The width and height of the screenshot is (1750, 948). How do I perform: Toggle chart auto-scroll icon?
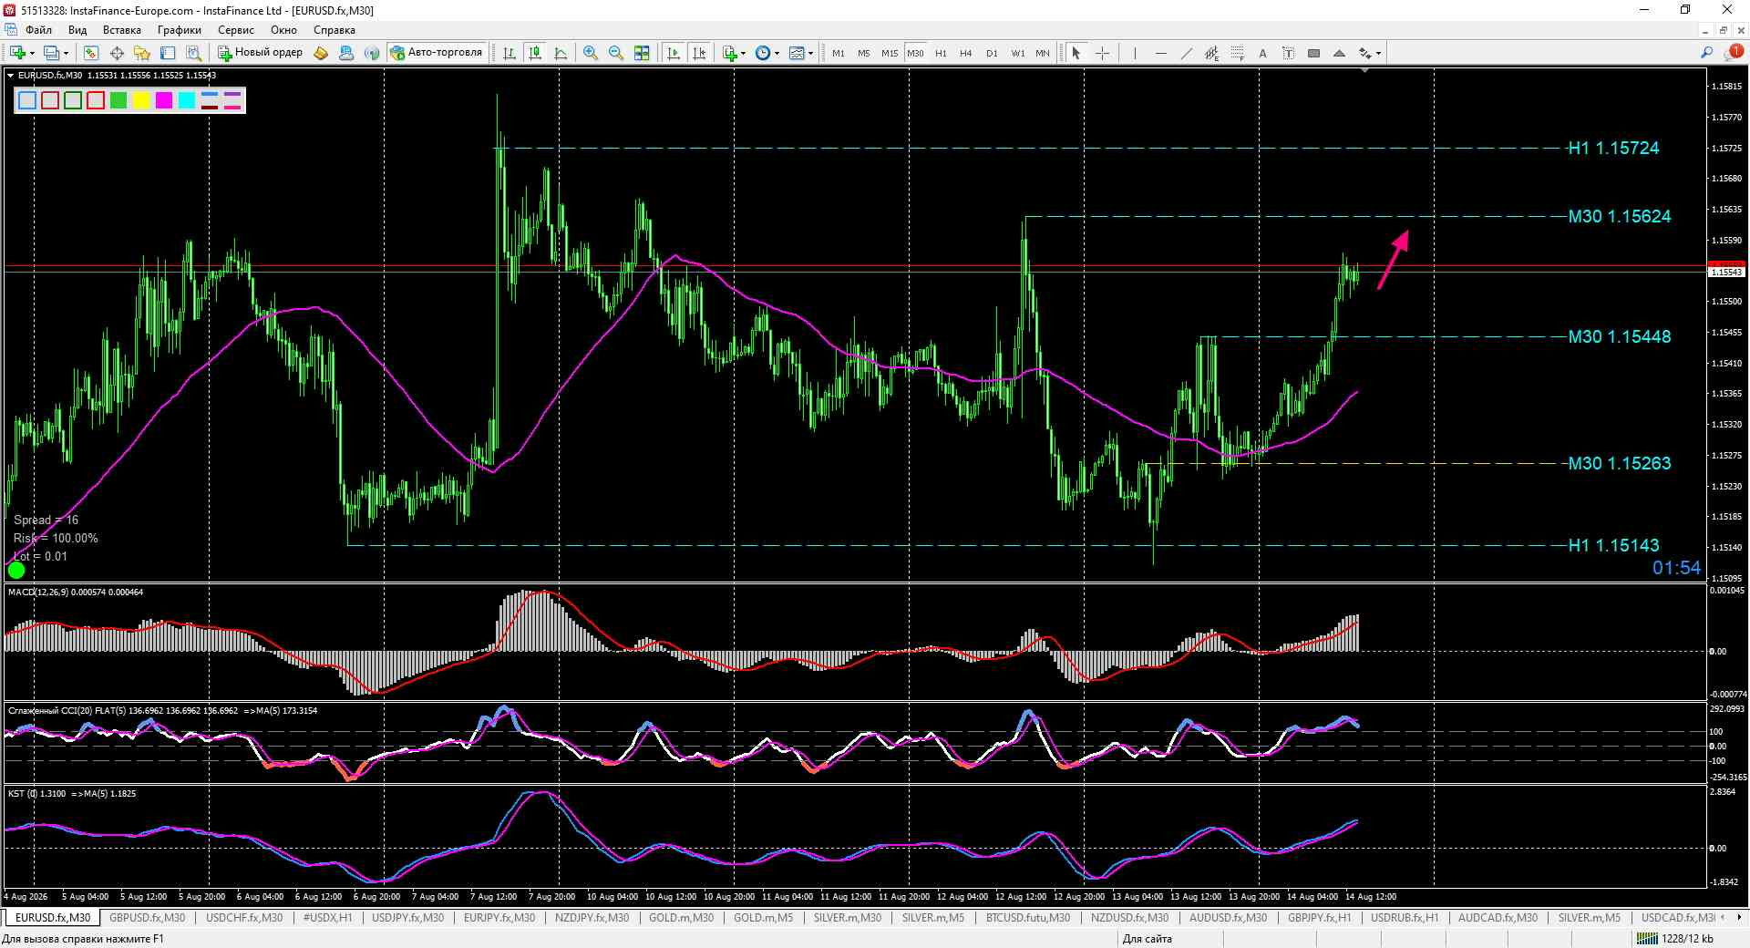pyautogui.click(x=674, y=53)
